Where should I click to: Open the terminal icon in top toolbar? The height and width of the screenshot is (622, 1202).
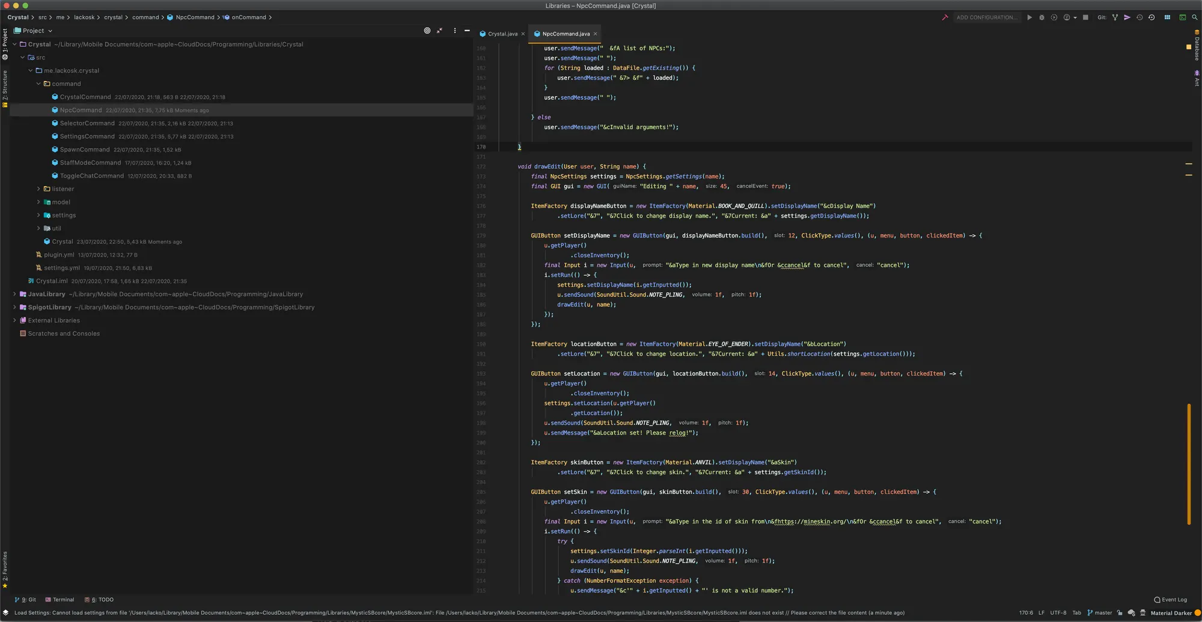pyautogui.click(x=1182, y=17)
